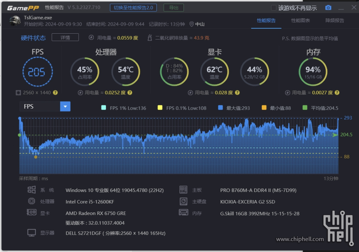
Task: Click the processor 54℃ temperature gauge
Action: click(125, 72)
